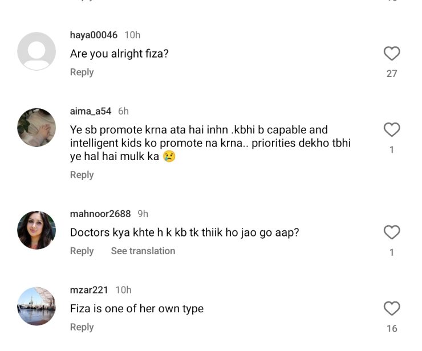The image size is (422, 351).
Task: Tap the heart on aima_a54's comment
Action: tap(391, 130)
